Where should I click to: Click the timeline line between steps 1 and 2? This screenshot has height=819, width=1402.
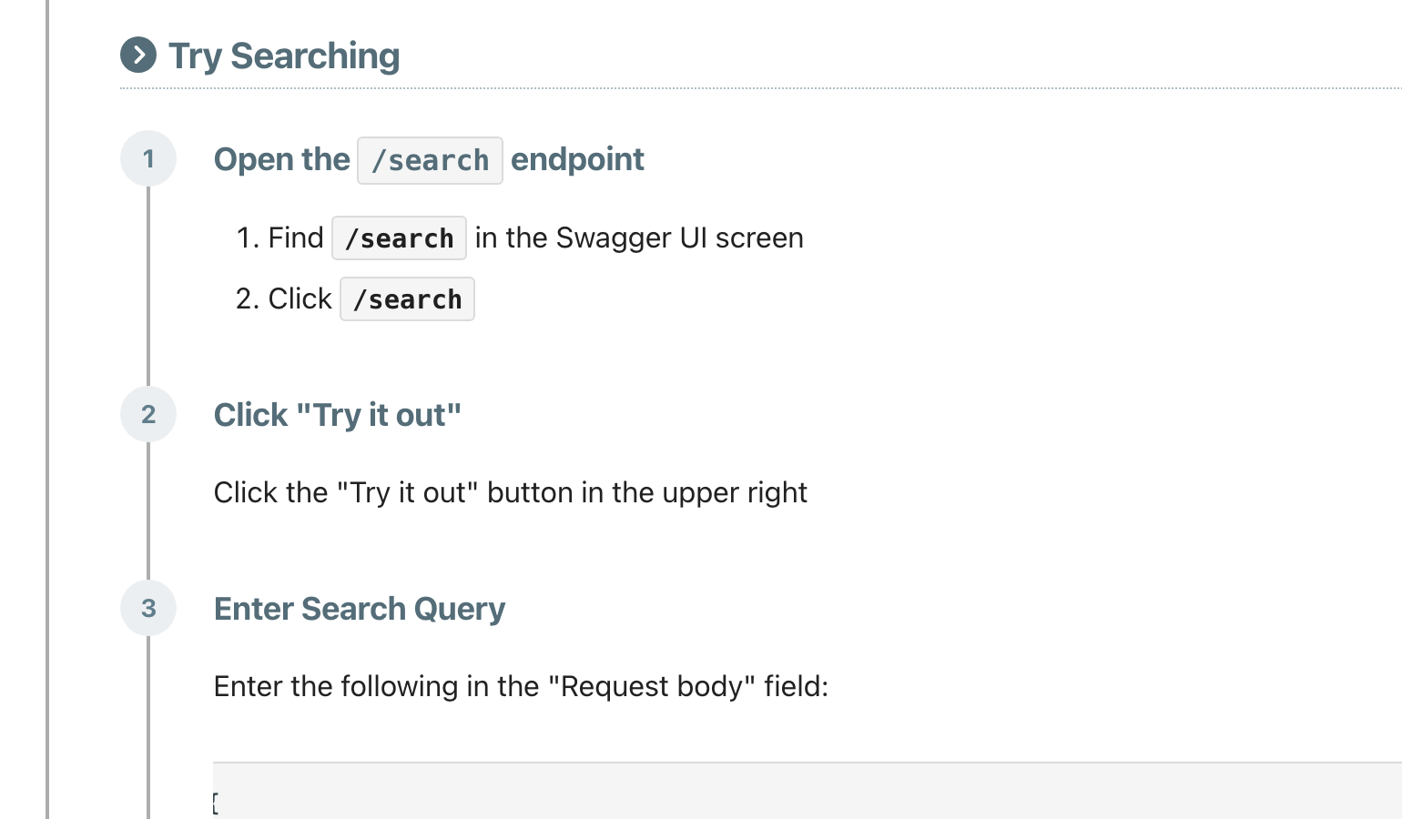coord(148,287)
